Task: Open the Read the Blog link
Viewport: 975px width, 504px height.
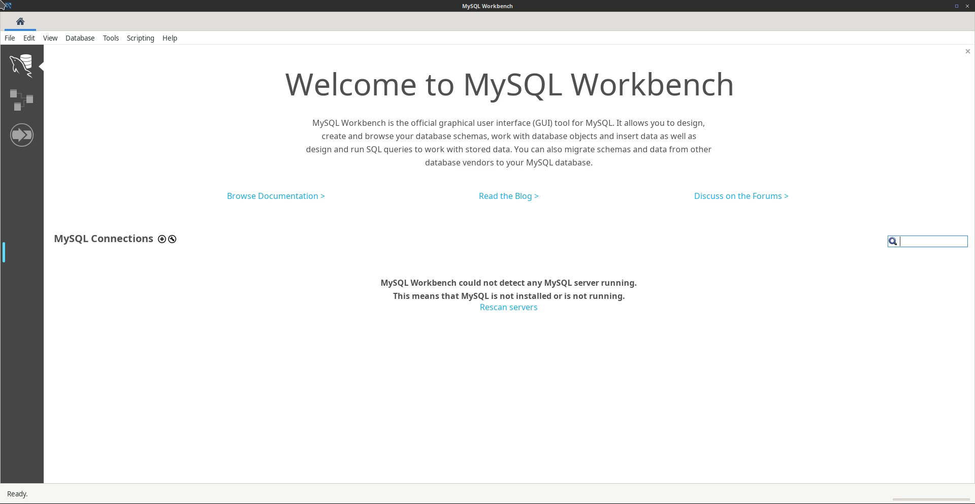Action: click(508, 196)
